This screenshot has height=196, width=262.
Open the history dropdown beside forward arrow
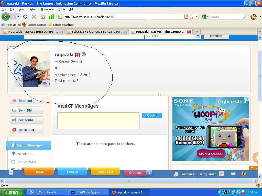(18, 17)
